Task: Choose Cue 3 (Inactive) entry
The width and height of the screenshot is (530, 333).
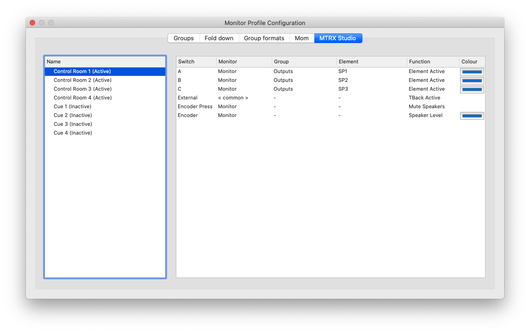Action: pos(105,124)
